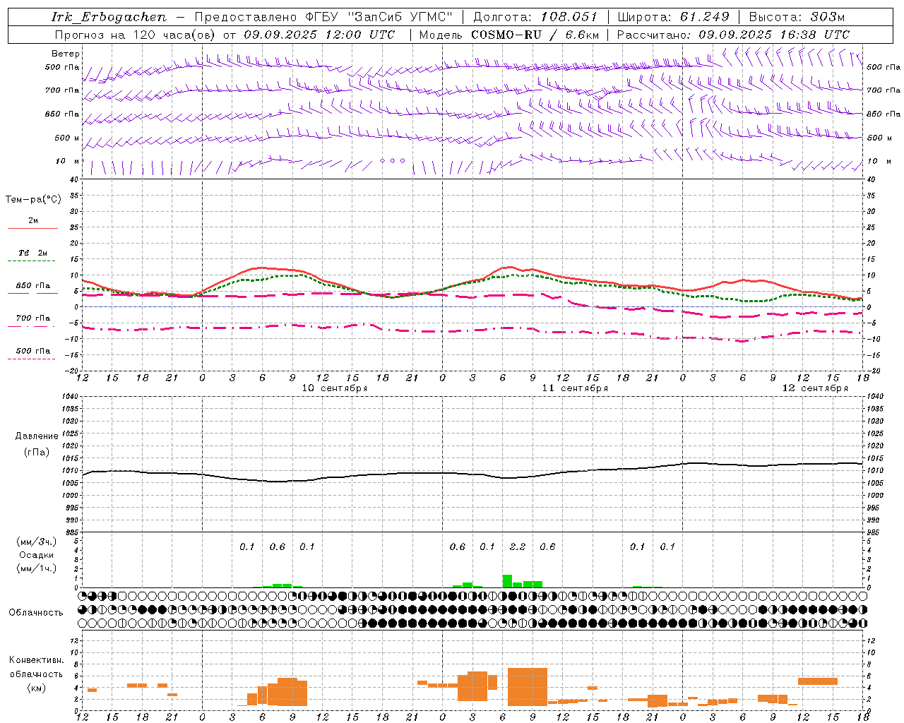The width and height of the screenshot is (904, 723).
Task: Click the Конвективн. label of convective cloud panel
Action: coord(37,660)
